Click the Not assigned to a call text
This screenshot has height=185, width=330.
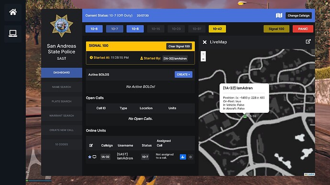point(165,156)
